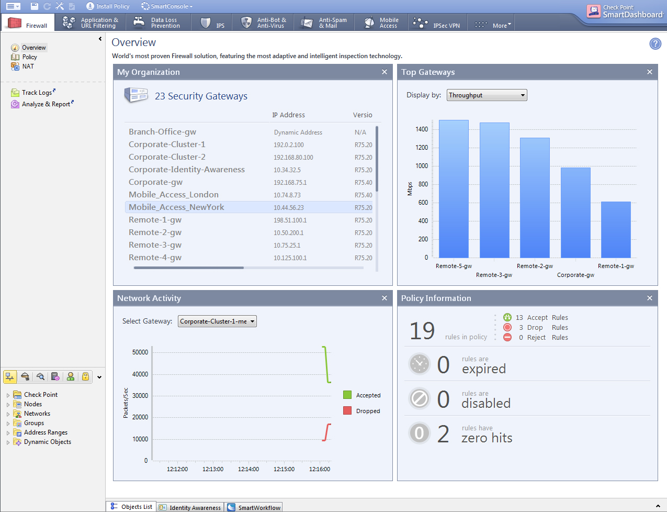Open the Data Loss Prevention tab
667x512 pixels.
tap(158, 23)
